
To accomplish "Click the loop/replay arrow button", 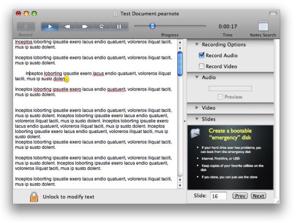I will pyautogui.click(x=102, y=27).
